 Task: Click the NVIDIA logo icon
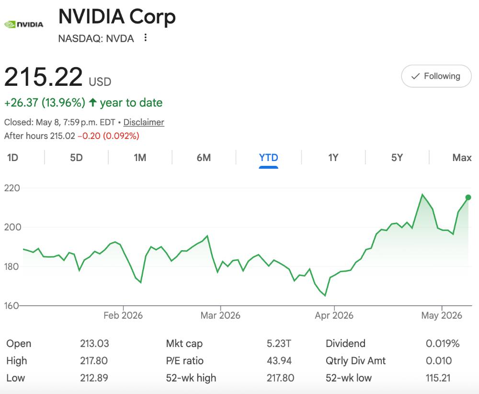coord(24,24)
